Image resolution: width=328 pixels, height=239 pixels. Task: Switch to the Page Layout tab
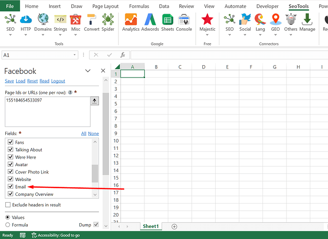pyautogui.click(x=105, y=6)
